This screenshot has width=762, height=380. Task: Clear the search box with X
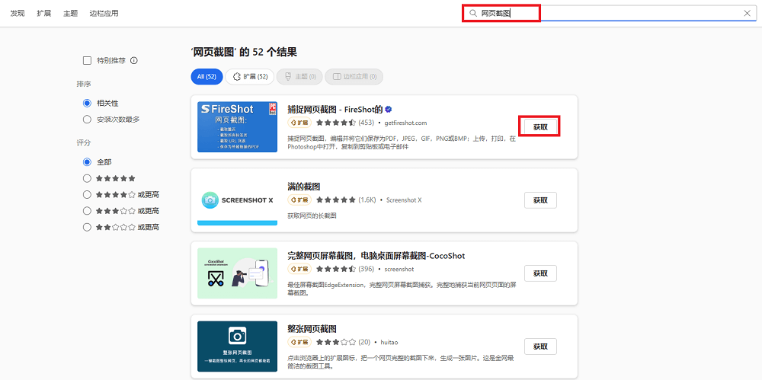coord(748,13)
